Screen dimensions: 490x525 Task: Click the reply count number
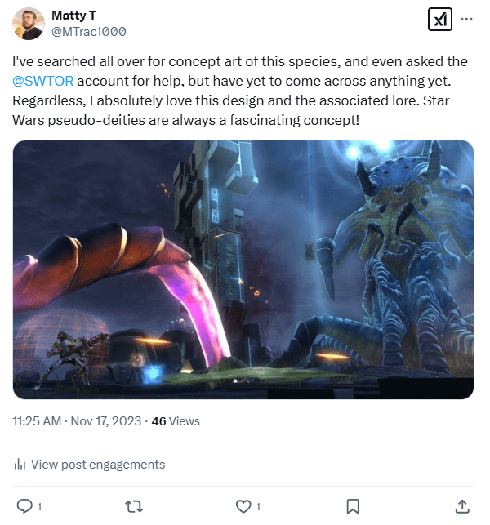click(39, 506)
